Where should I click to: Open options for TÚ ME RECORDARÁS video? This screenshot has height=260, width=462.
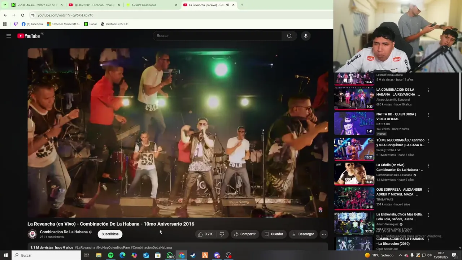[429, 141]
